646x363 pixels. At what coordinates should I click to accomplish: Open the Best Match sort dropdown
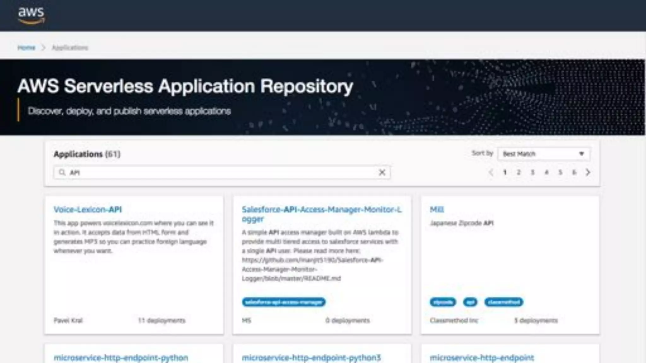543,154
